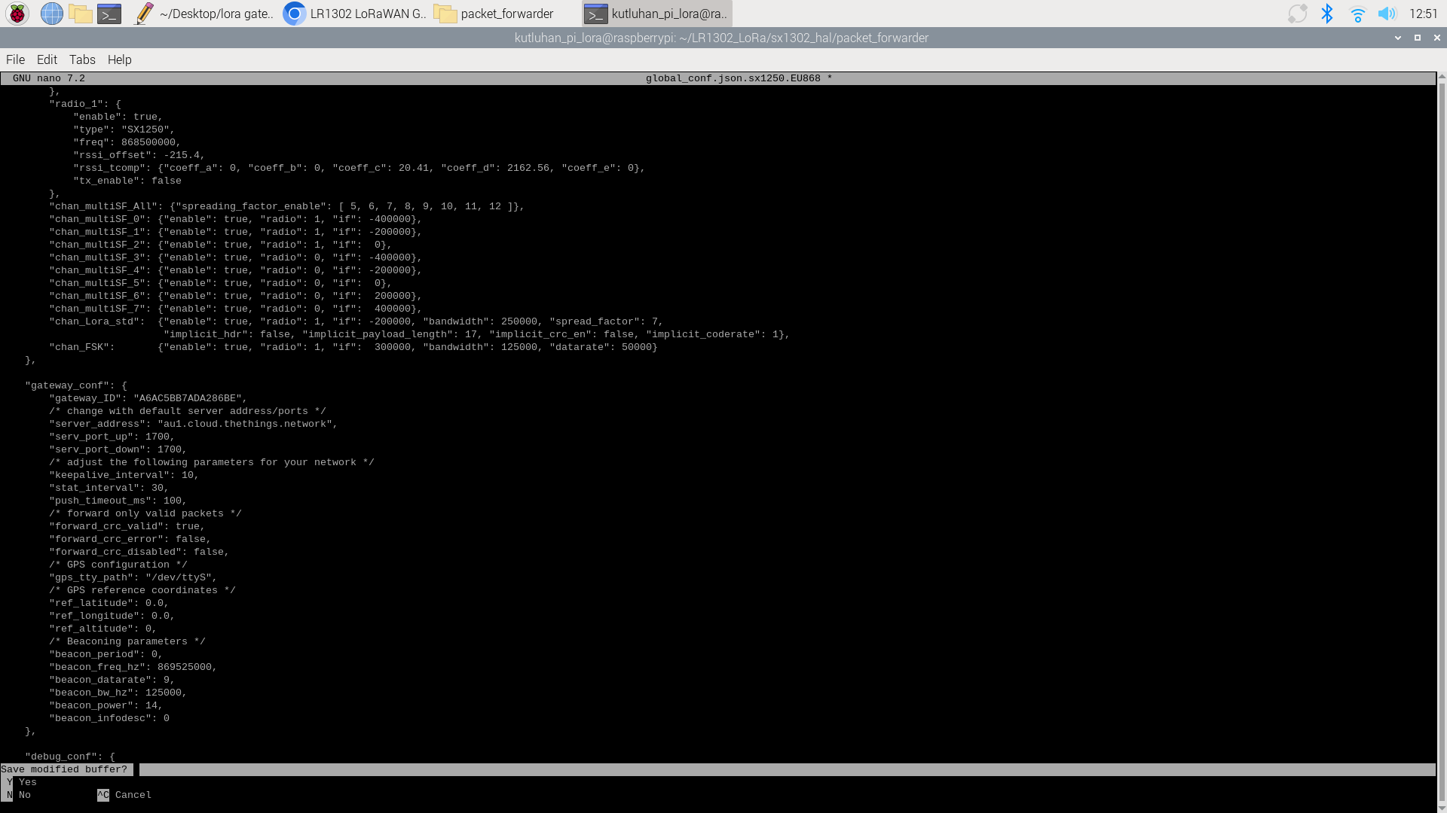
Task: Open the Wi-Fi network tray icon
Action: tap(1357, 14)
